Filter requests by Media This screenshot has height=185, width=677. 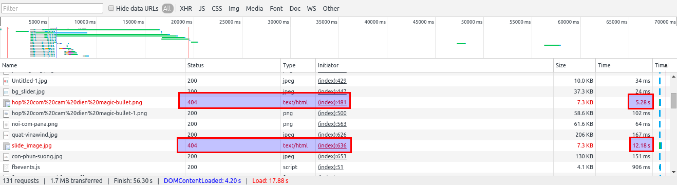point(254,8)
